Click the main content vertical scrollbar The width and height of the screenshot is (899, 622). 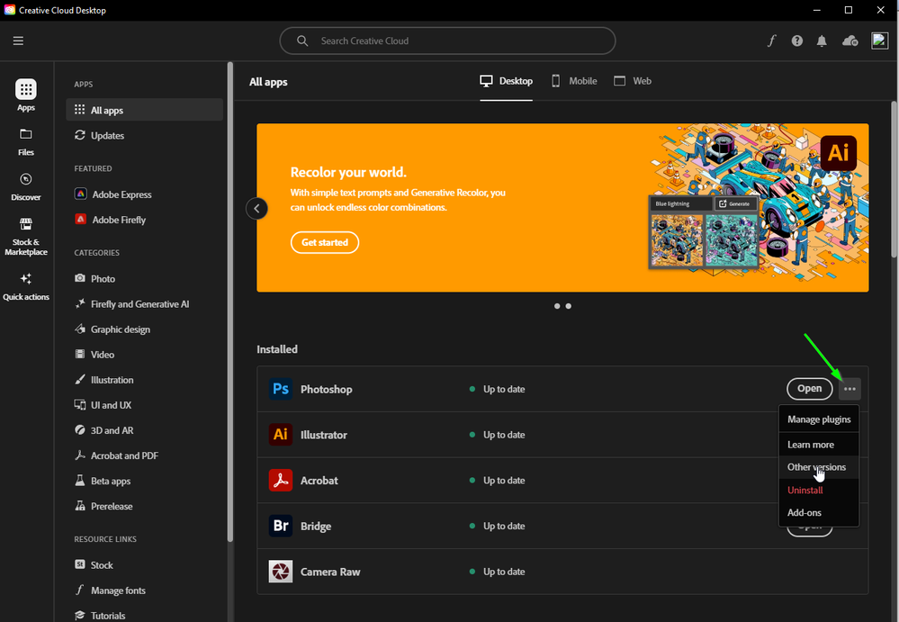click(x=895, y=179)
